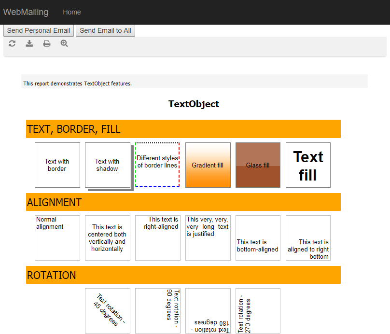Click the Text with border box
The image size is (390, 334).
point(57,165)
